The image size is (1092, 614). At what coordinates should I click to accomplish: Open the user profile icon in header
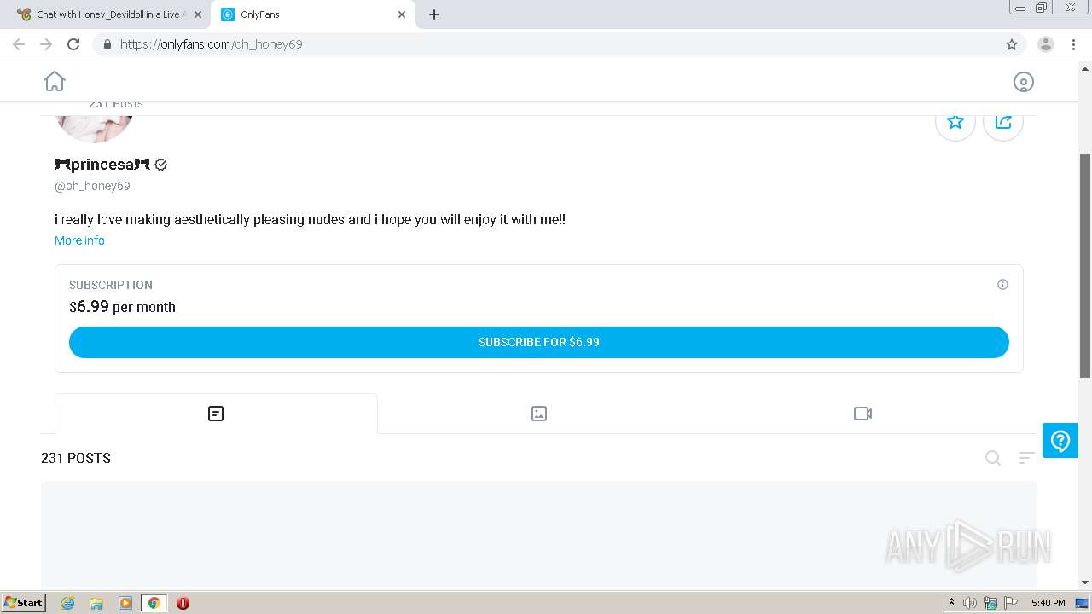click(1023, 82)
